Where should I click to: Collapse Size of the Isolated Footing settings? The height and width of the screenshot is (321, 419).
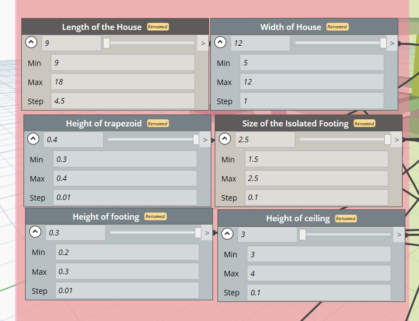pos(224,139)
